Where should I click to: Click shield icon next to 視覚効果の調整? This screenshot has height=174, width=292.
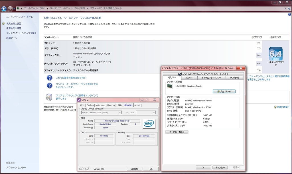pyautogui.click(x=3, y=24)
